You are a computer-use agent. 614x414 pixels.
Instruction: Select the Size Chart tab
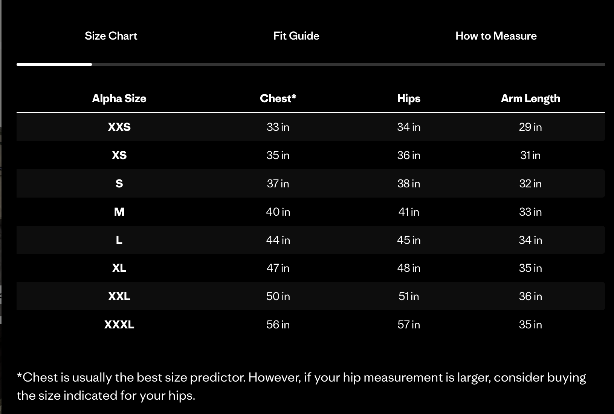click(111, 36)
